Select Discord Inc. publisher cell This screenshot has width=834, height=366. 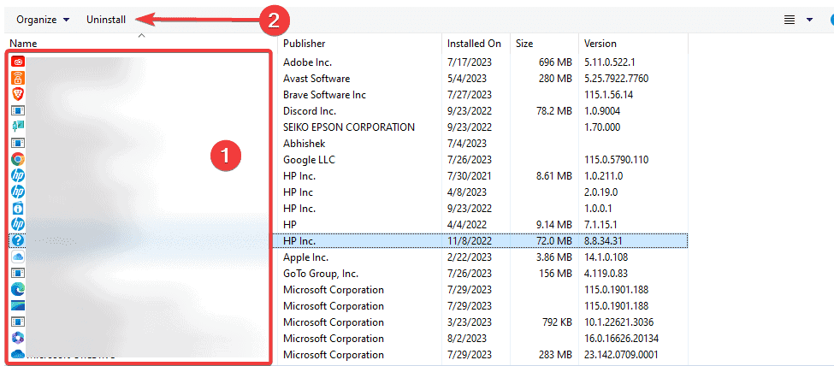point(310,110)
